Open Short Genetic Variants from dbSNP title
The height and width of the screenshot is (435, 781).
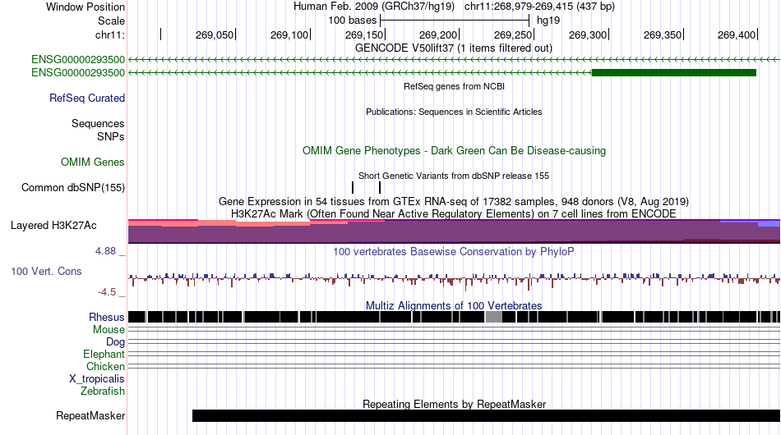click(x=454, y=176)
